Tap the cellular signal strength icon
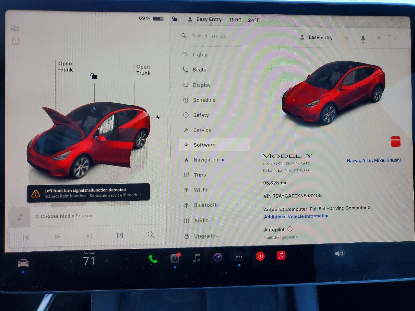The image size is (415, 311). [393, 38]
